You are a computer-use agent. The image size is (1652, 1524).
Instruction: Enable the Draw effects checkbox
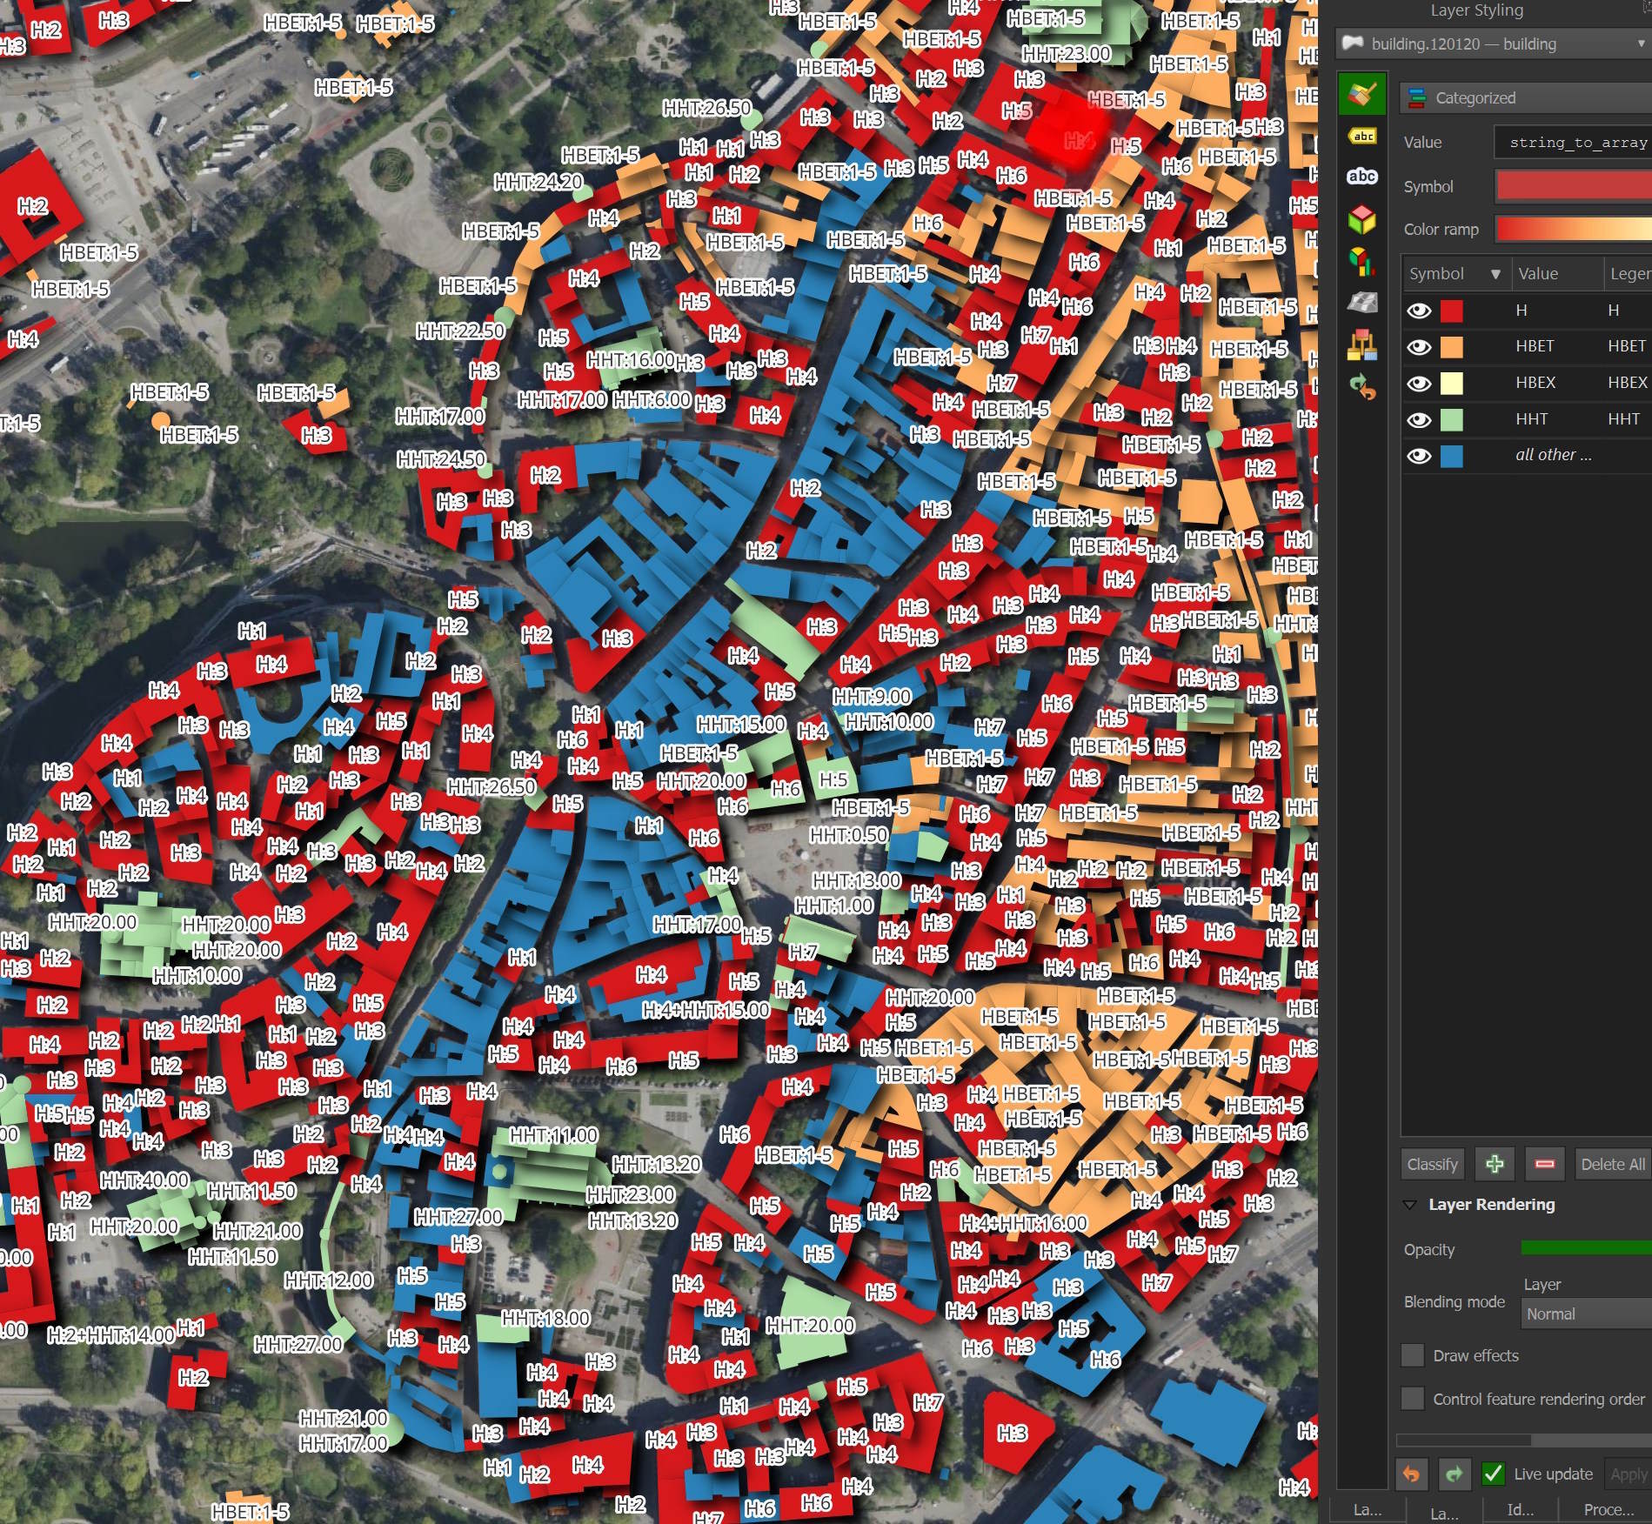1413,1355
